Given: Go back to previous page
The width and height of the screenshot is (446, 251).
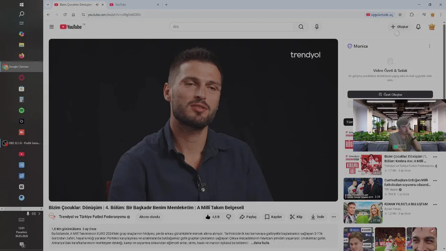Looking at the screenshot, I should pos(48,15).
